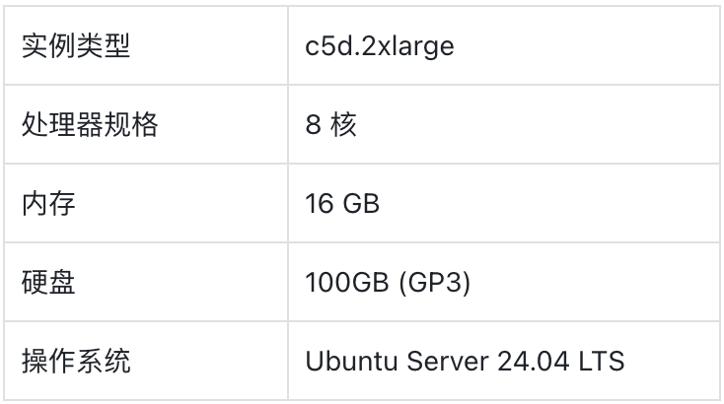
Task: Click the "操作系统" row label
Action: (76, 361)
